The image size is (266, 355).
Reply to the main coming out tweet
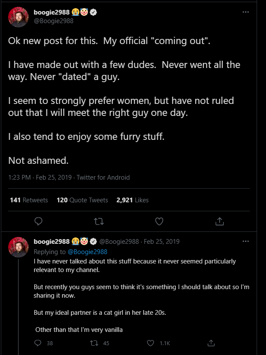38,221
